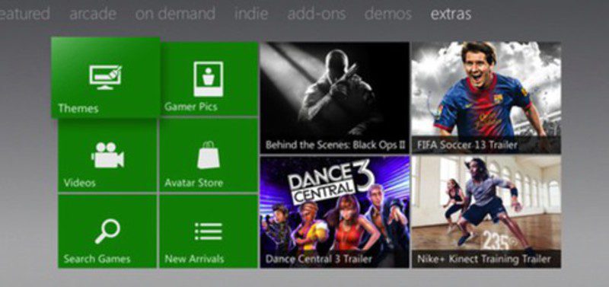Select the demos tab
Image resolution: width=609 pixels, height=287 pixels.
point(388,14)
